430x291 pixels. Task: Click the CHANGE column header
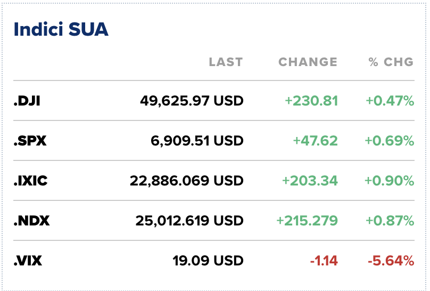click(308, 62)
